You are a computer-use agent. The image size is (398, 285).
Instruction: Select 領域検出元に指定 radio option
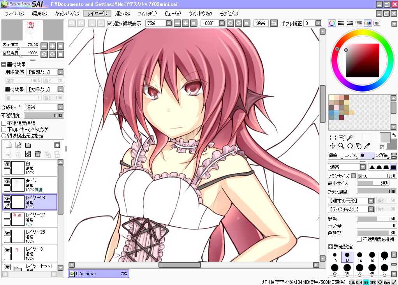4,136
